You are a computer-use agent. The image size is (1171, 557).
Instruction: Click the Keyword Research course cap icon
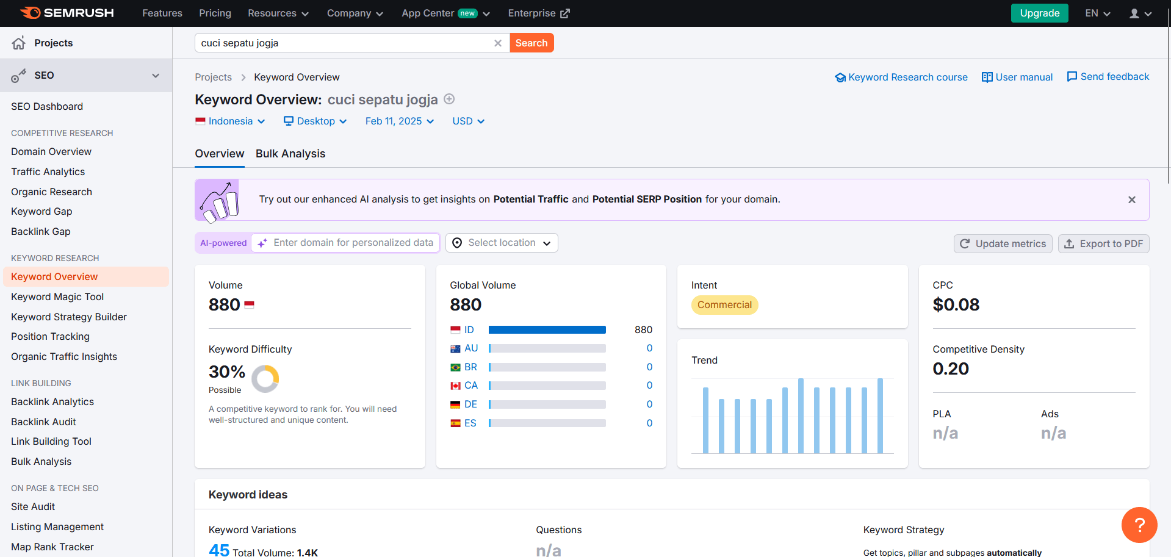click(x=840, y=77)
